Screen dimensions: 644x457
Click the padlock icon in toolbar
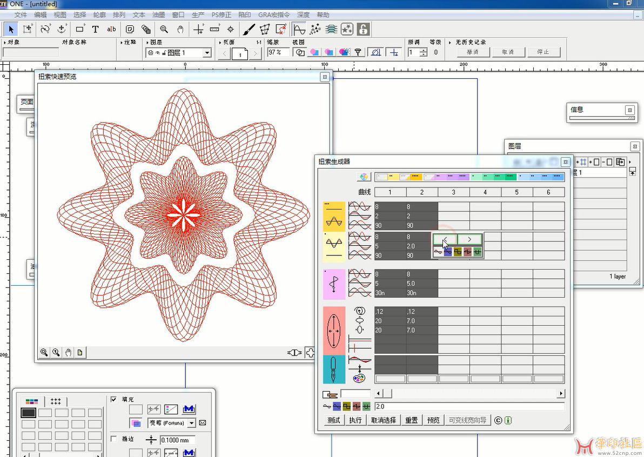(364, 29)
